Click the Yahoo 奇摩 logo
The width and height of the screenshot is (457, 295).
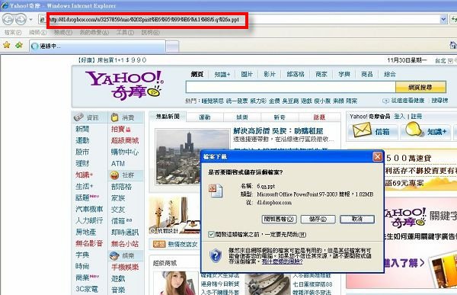(124, 85)
